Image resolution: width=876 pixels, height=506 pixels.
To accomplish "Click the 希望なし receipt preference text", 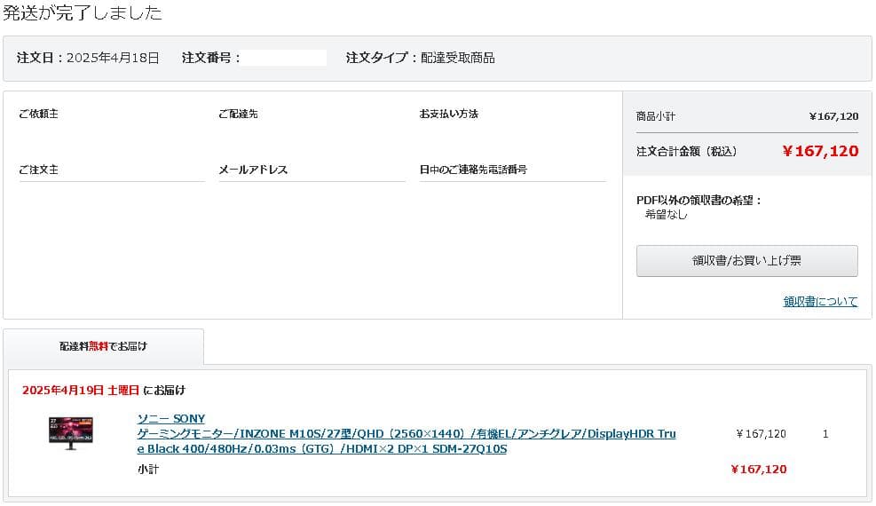I will 666,215.
